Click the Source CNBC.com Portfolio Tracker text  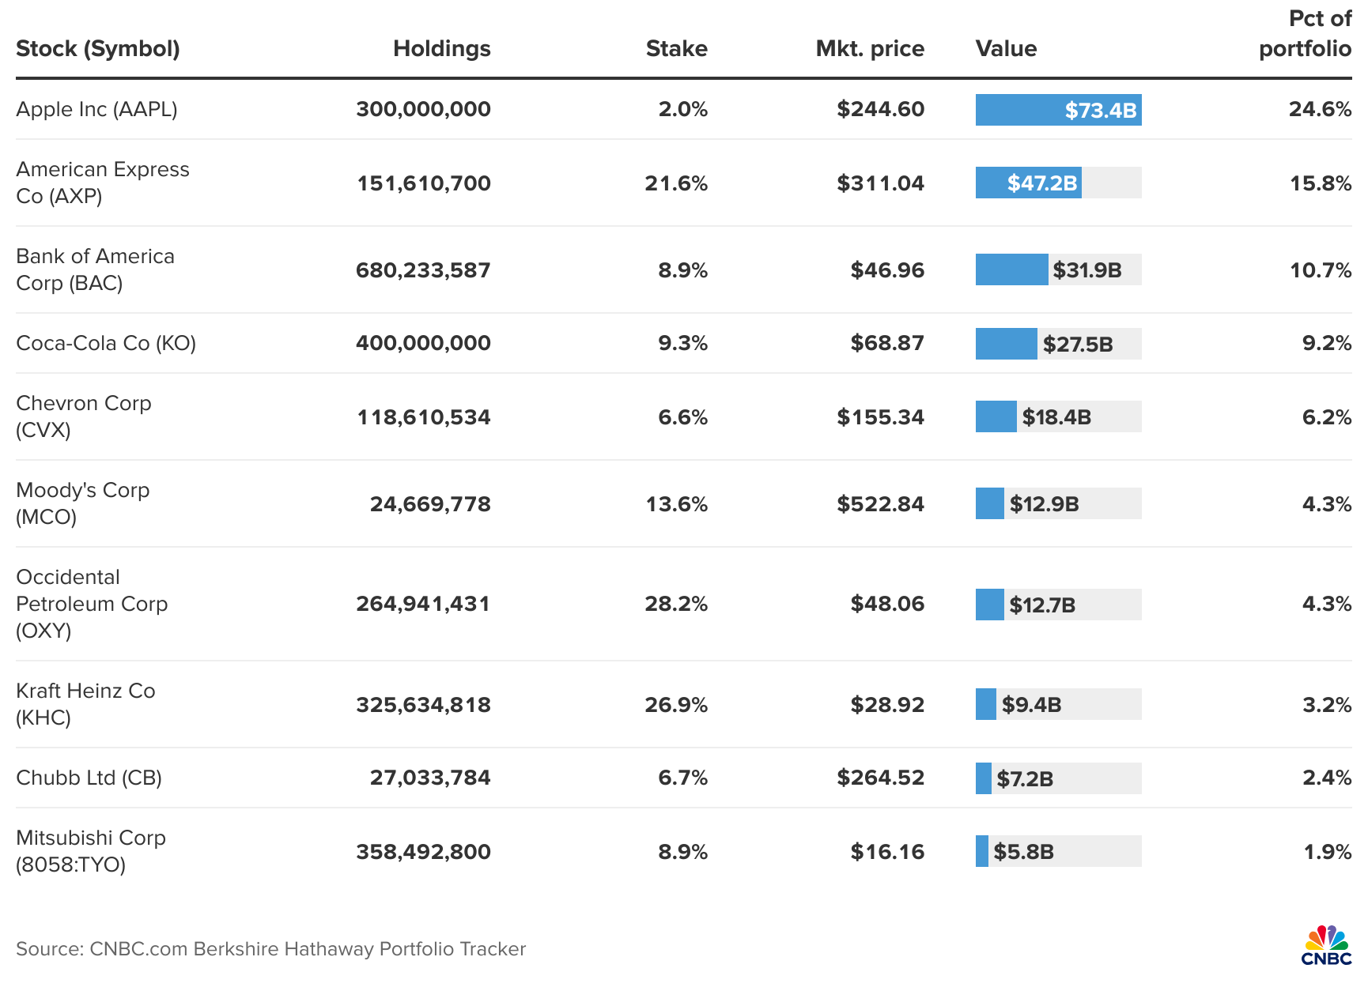click(x=270, y=949)
